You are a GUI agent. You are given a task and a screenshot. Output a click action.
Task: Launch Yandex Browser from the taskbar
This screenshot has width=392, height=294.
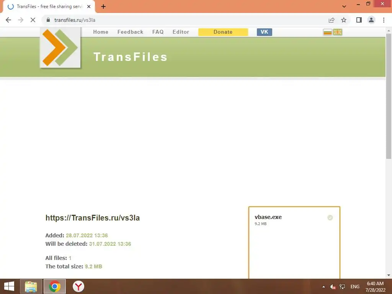pos(78,286)
